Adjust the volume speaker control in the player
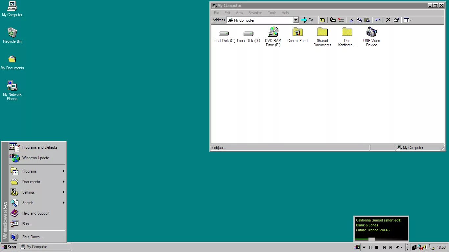Image resolution: width=449 pixels, height=252 pixels. click(398, 247)
